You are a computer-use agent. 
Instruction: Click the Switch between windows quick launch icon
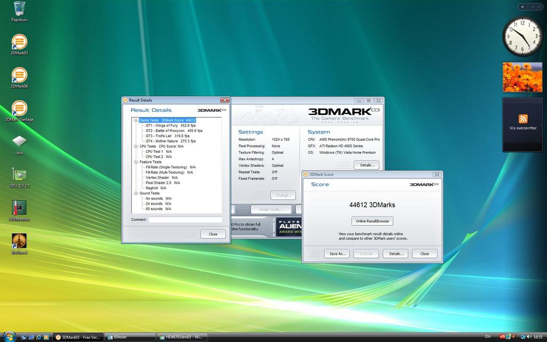[x=31, y=337]
